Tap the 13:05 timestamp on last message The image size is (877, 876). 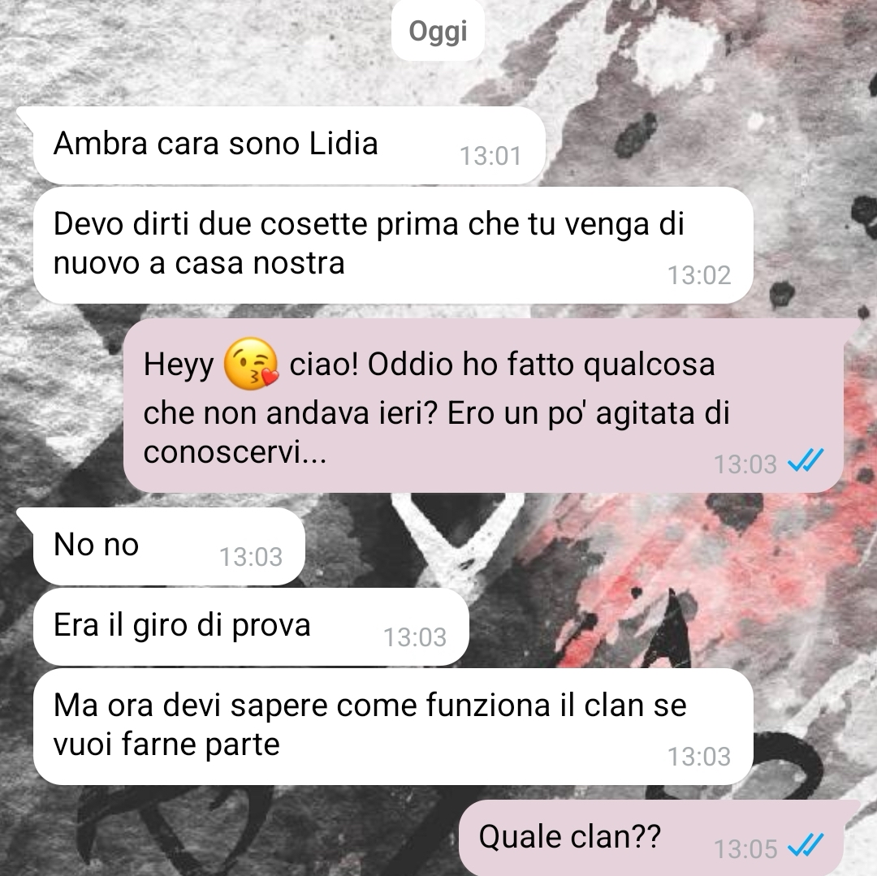(x=746, y=849)
